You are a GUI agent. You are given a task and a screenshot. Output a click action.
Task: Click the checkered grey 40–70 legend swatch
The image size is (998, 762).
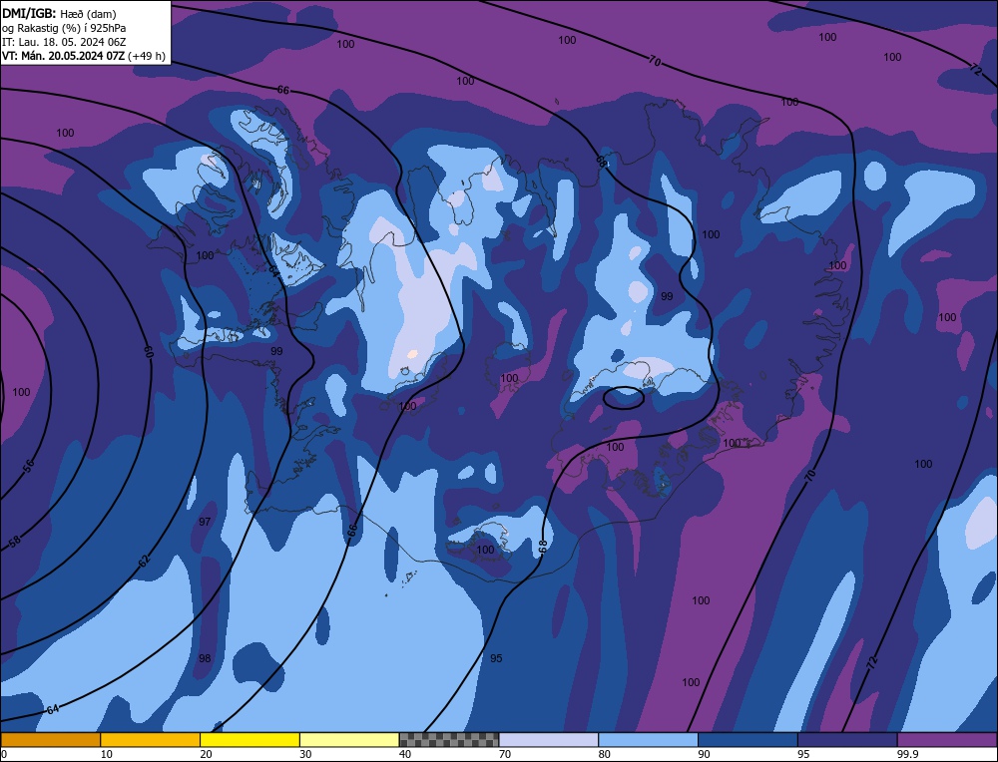tap(449, 739)
